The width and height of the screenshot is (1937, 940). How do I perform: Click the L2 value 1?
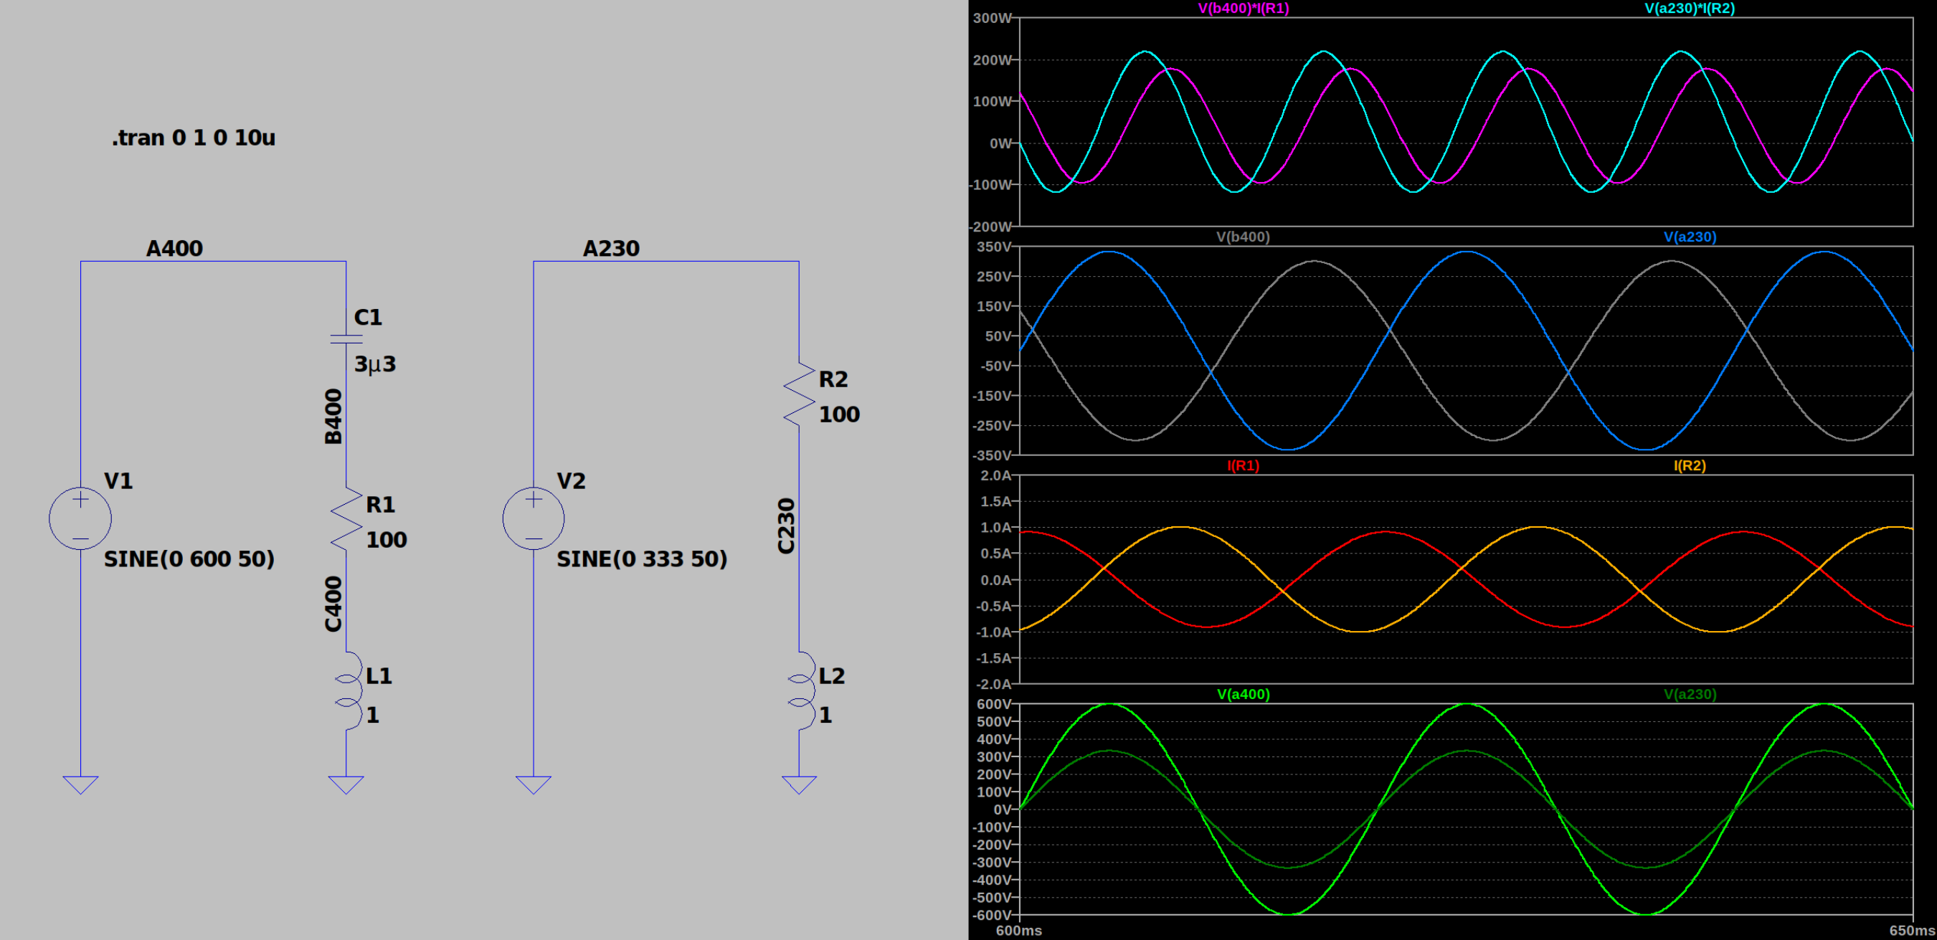click(x=825, y=714)
